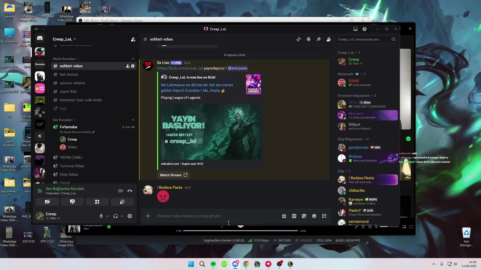Invite people to the server icon
This screenshot has width=481, height=270.
point(133,39)
